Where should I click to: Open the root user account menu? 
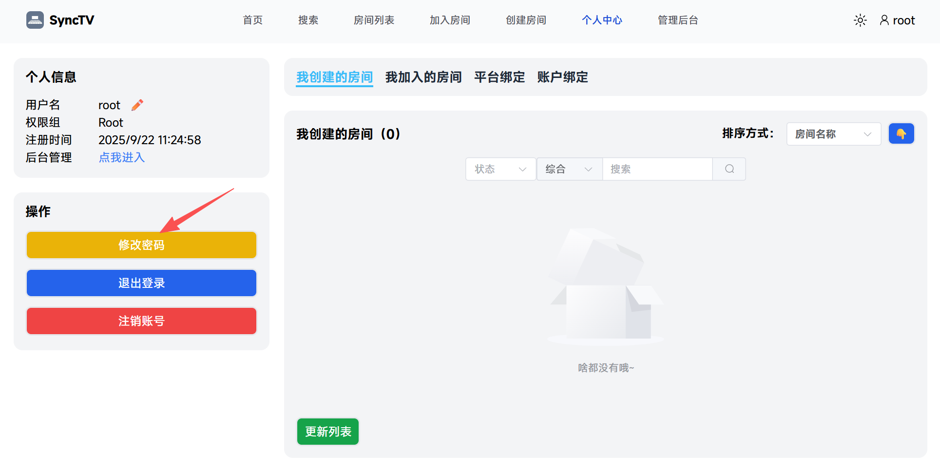point(897,20)
